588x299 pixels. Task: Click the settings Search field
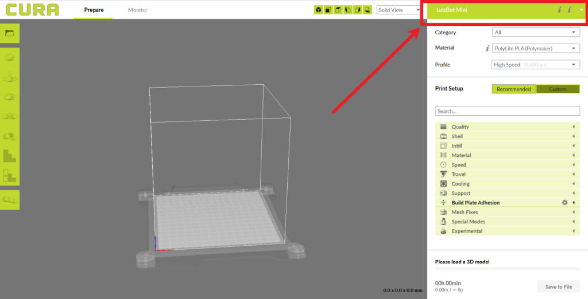pos(508,111)
